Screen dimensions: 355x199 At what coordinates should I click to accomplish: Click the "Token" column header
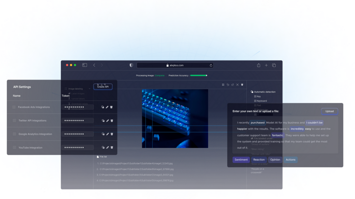(x=66, y=96)
